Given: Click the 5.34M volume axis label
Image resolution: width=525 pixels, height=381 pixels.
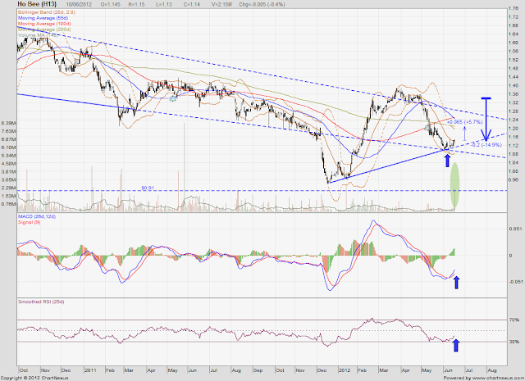Looking at the screenshot, I should 9,156.
